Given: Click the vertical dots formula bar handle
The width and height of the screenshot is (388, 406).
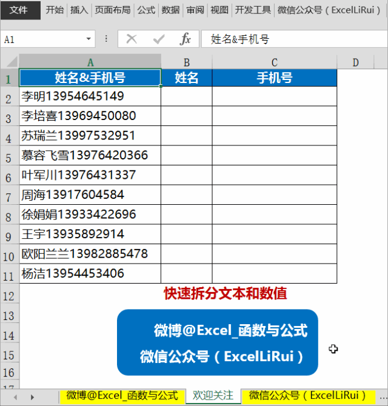Looking at the screenshot, I should click(106, 39).
